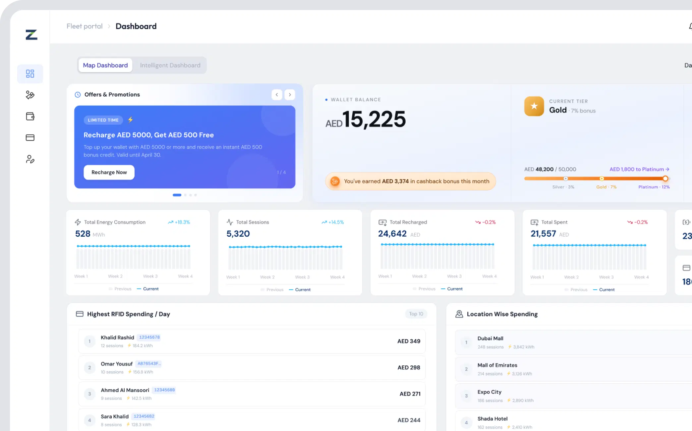Click the +18.3% trend arrow indicator
The height and width of the screenshot is (431, 692).
(x=179, y=222)
